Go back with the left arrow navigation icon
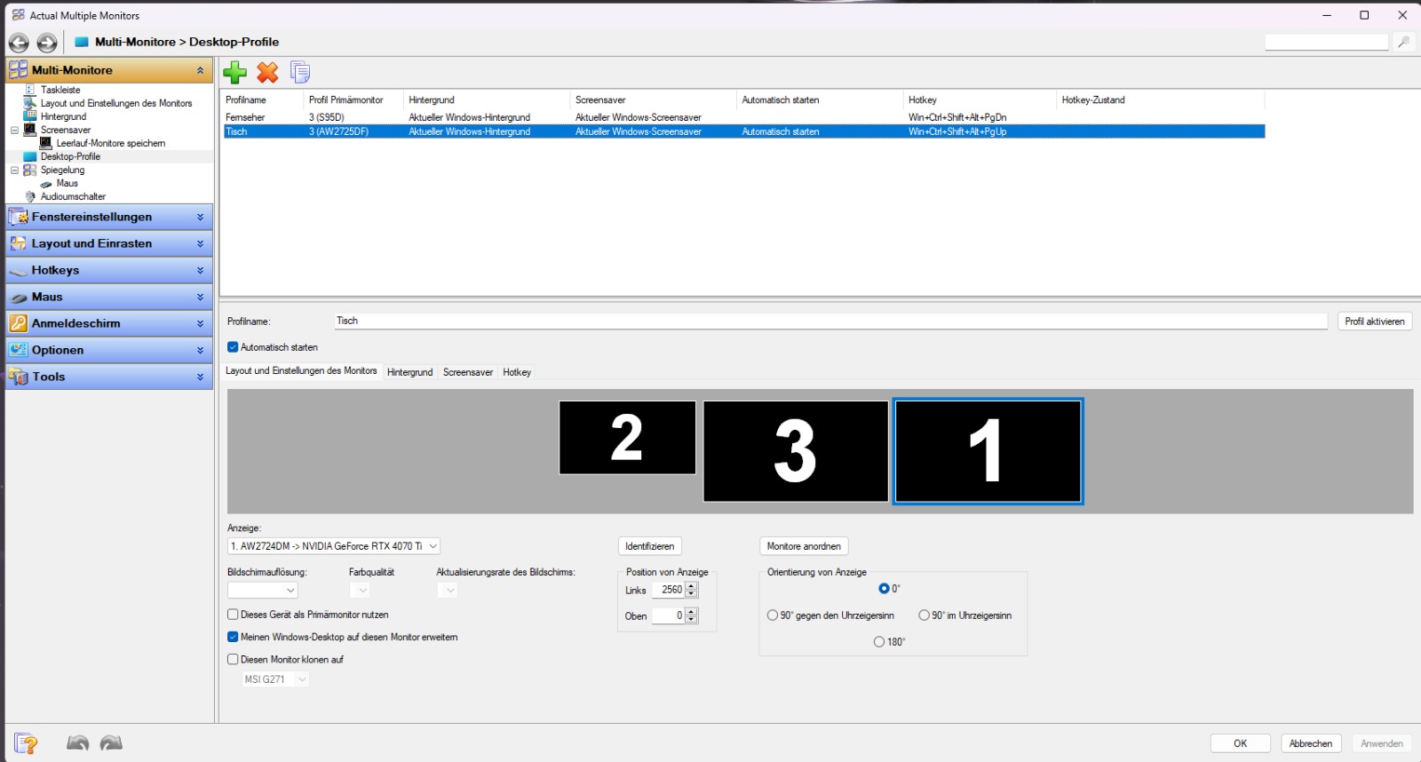Image resolution: width=1421 pixels, height=762 pixels. pos(19,42)
